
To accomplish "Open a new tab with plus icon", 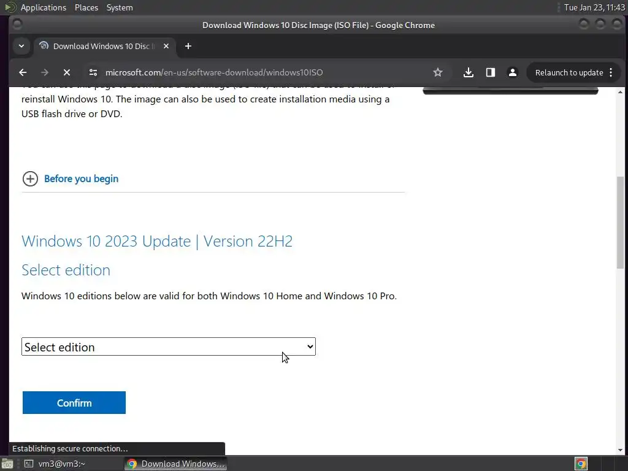I will click(188, 46).
